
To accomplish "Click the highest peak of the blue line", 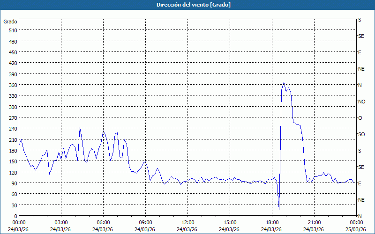I will coord(284,83).
